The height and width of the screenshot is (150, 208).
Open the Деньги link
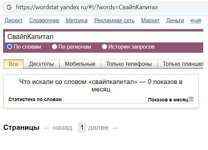click(x=175, y=21)
